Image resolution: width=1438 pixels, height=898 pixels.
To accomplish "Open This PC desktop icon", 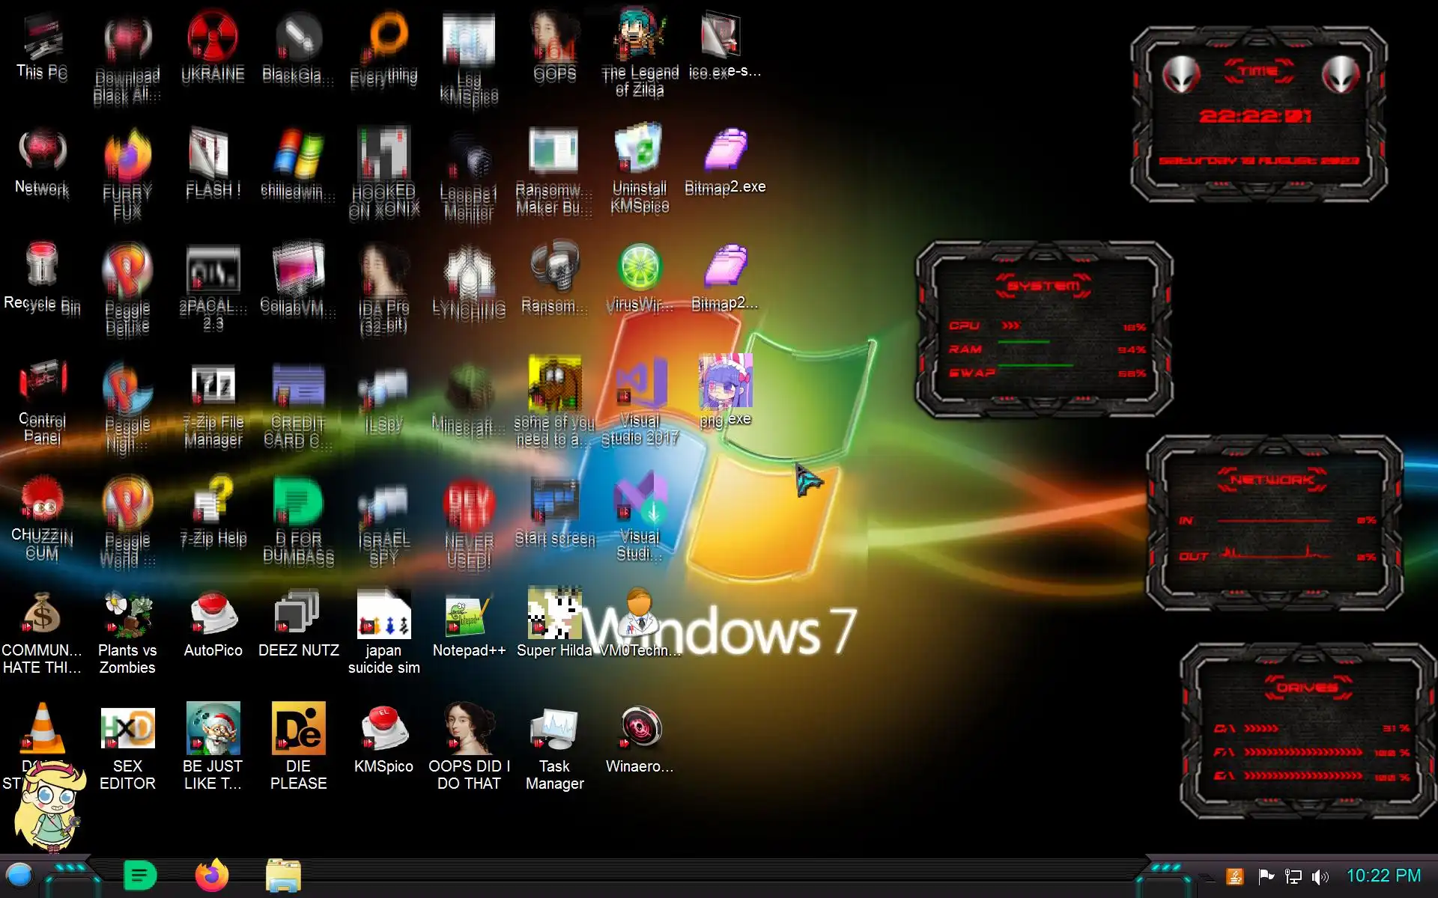I will pos(42,39).
